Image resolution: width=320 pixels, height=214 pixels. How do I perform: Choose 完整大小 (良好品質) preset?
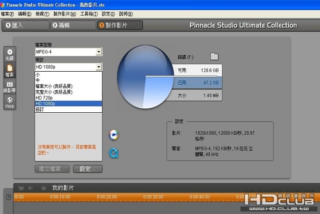pos(68,92)
